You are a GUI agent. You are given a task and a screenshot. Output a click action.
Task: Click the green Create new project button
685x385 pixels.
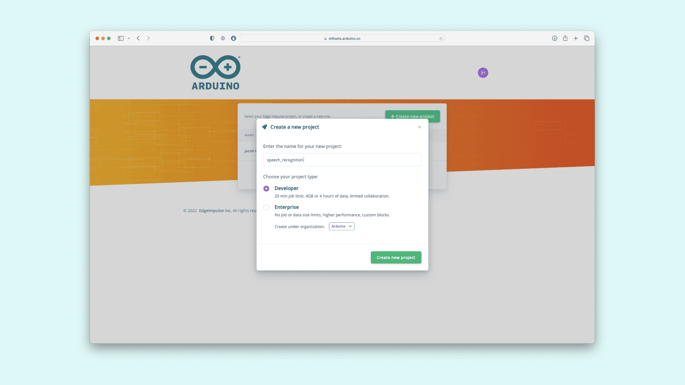tap(396, 257)
